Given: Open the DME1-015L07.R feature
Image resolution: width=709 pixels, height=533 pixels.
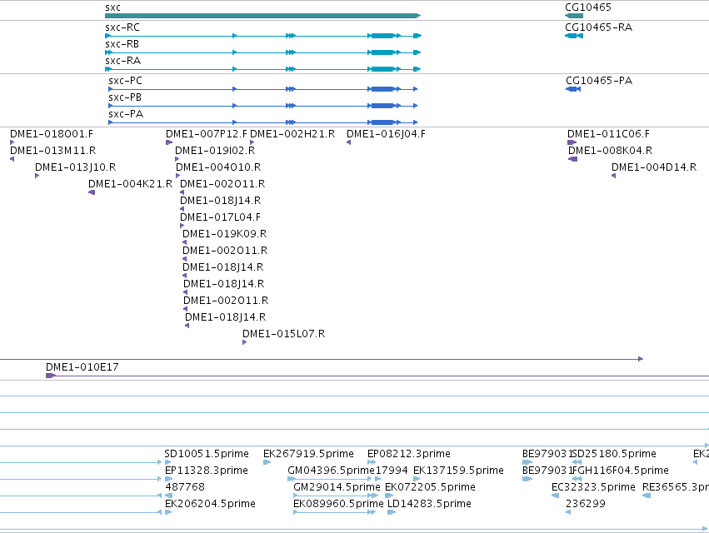Looking at the screenshot, I should pyautogui.click(x=245, y=342).
